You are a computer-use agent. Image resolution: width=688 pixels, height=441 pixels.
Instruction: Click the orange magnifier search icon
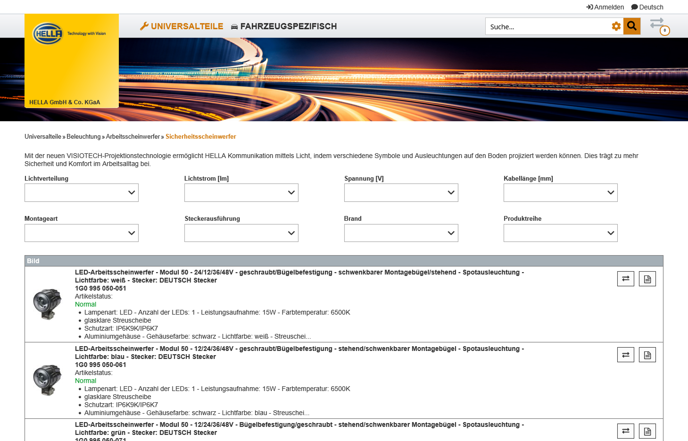(631, 26)
